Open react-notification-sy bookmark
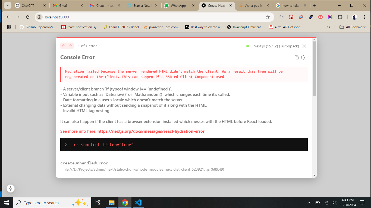Screen dimensions: 371x208 80,27
